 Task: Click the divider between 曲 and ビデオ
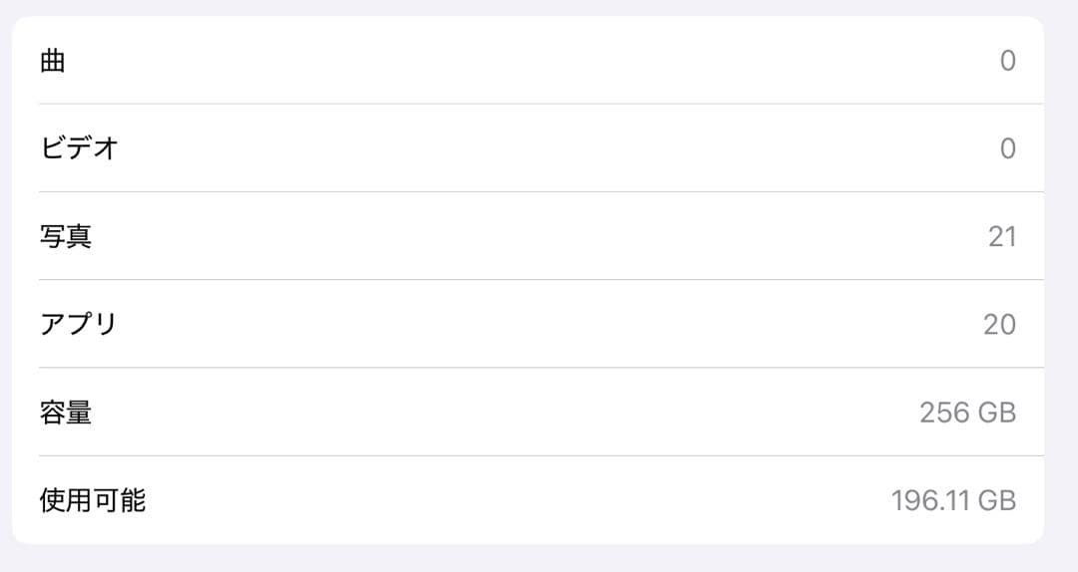539,104
